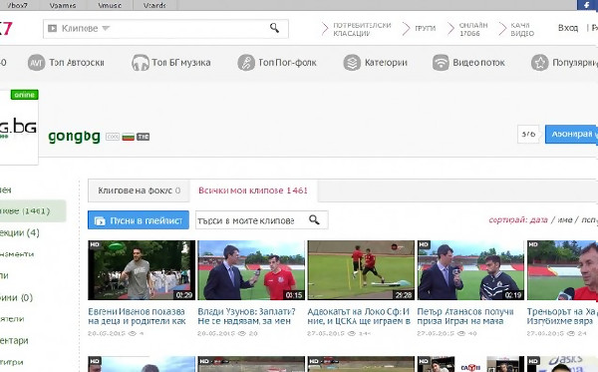
Task: Click the green online status badge
Action: pyautogui.click(x=24, y=95)
